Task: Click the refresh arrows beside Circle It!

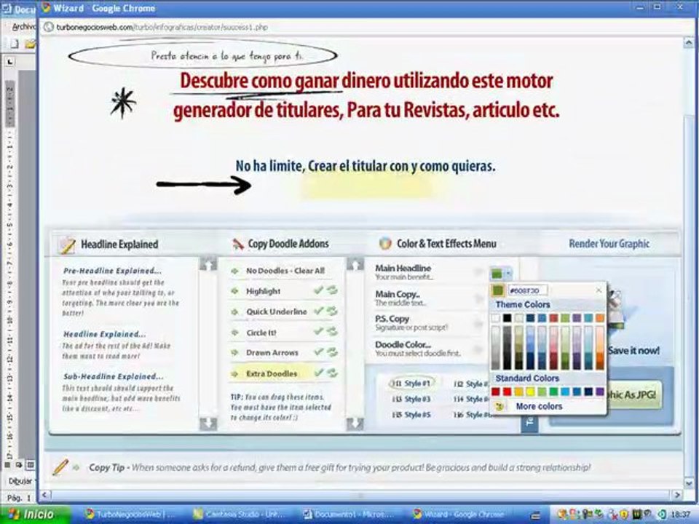Action: point(332,332)
